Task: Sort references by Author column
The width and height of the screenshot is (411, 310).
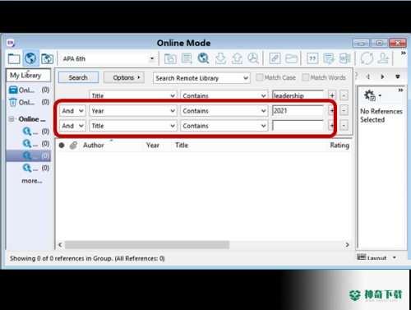Action: (94, 146)
